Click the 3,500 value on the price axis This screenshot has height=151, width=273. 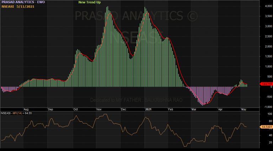point(268,16)
